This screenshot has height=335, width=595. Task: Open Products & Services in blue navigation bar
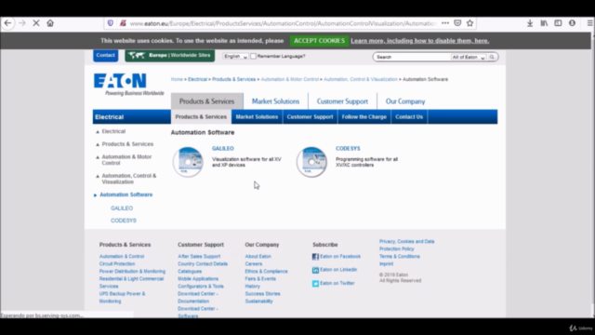[x=201, y=116]
